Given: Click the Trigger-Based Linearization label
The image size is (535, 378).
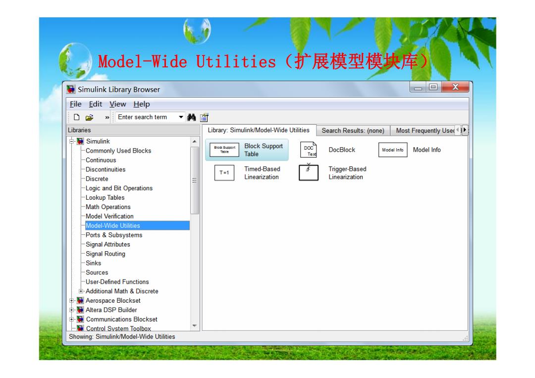Looking at the screenshot, I should (x=347, y=173).
